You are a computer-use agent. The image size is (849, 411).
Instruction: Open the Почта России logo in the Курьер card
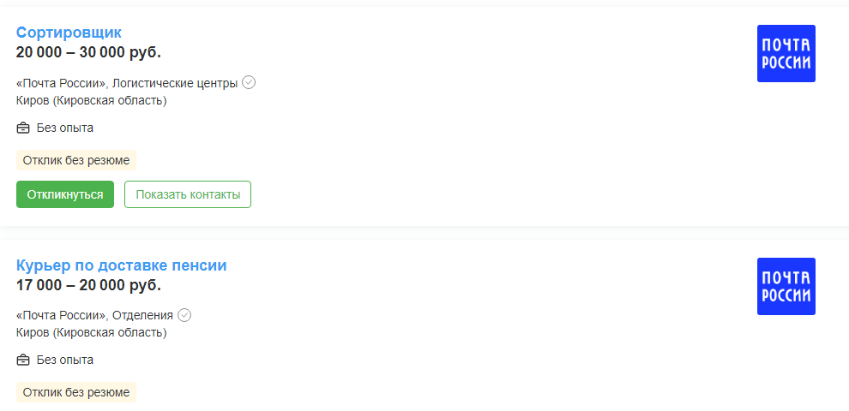[786, 286]
